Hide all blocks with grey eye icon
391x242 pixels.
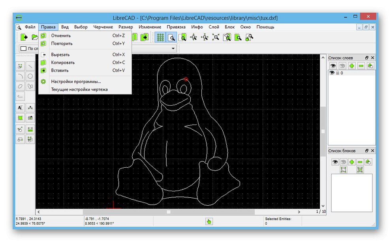(343, 162)
